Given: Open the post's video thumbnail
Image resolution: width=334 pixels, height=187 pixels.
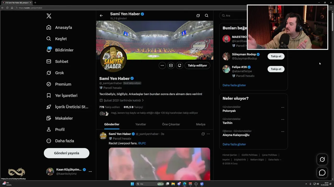Looking at the screenshot, I should point(159,164).
